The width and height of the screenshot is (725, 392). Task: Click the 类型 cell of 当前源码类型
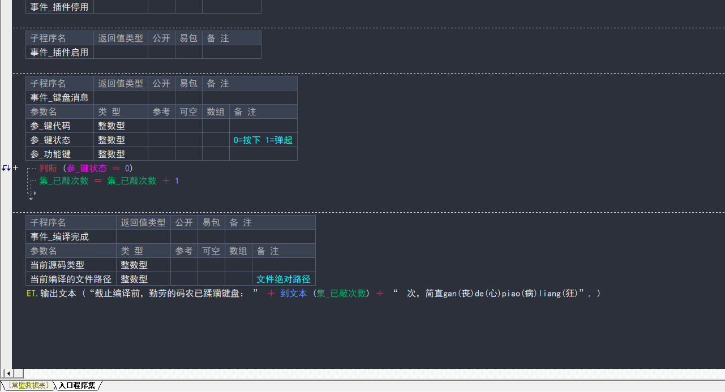point(143,265)
